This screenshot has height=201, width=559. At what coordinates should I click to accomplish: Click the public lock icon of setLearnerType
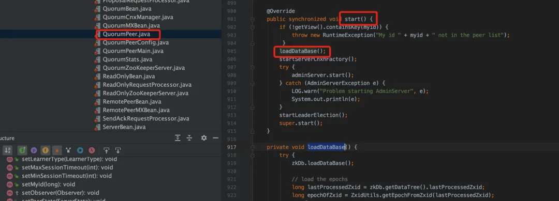[x=17, y=159]
